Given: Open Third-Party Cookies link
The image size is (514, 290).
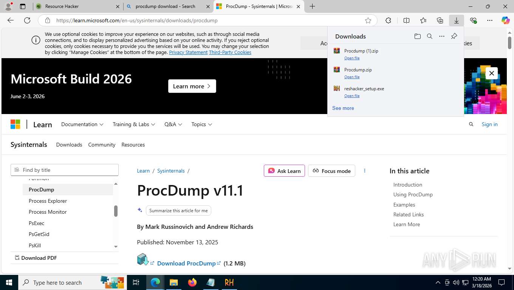Looking at the screenshot, I should click(x=230, y=52).
